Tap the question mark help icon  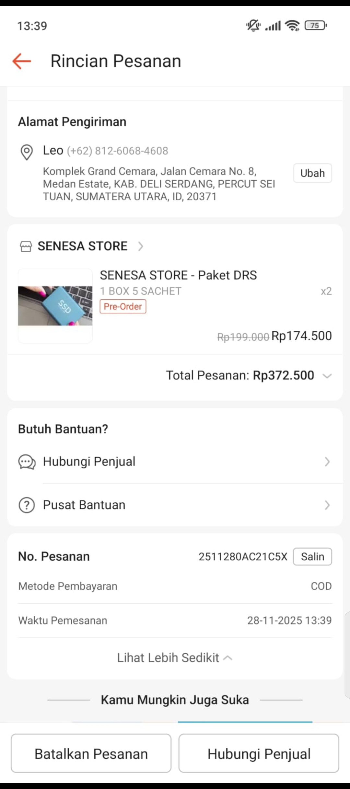coord(27,505)
